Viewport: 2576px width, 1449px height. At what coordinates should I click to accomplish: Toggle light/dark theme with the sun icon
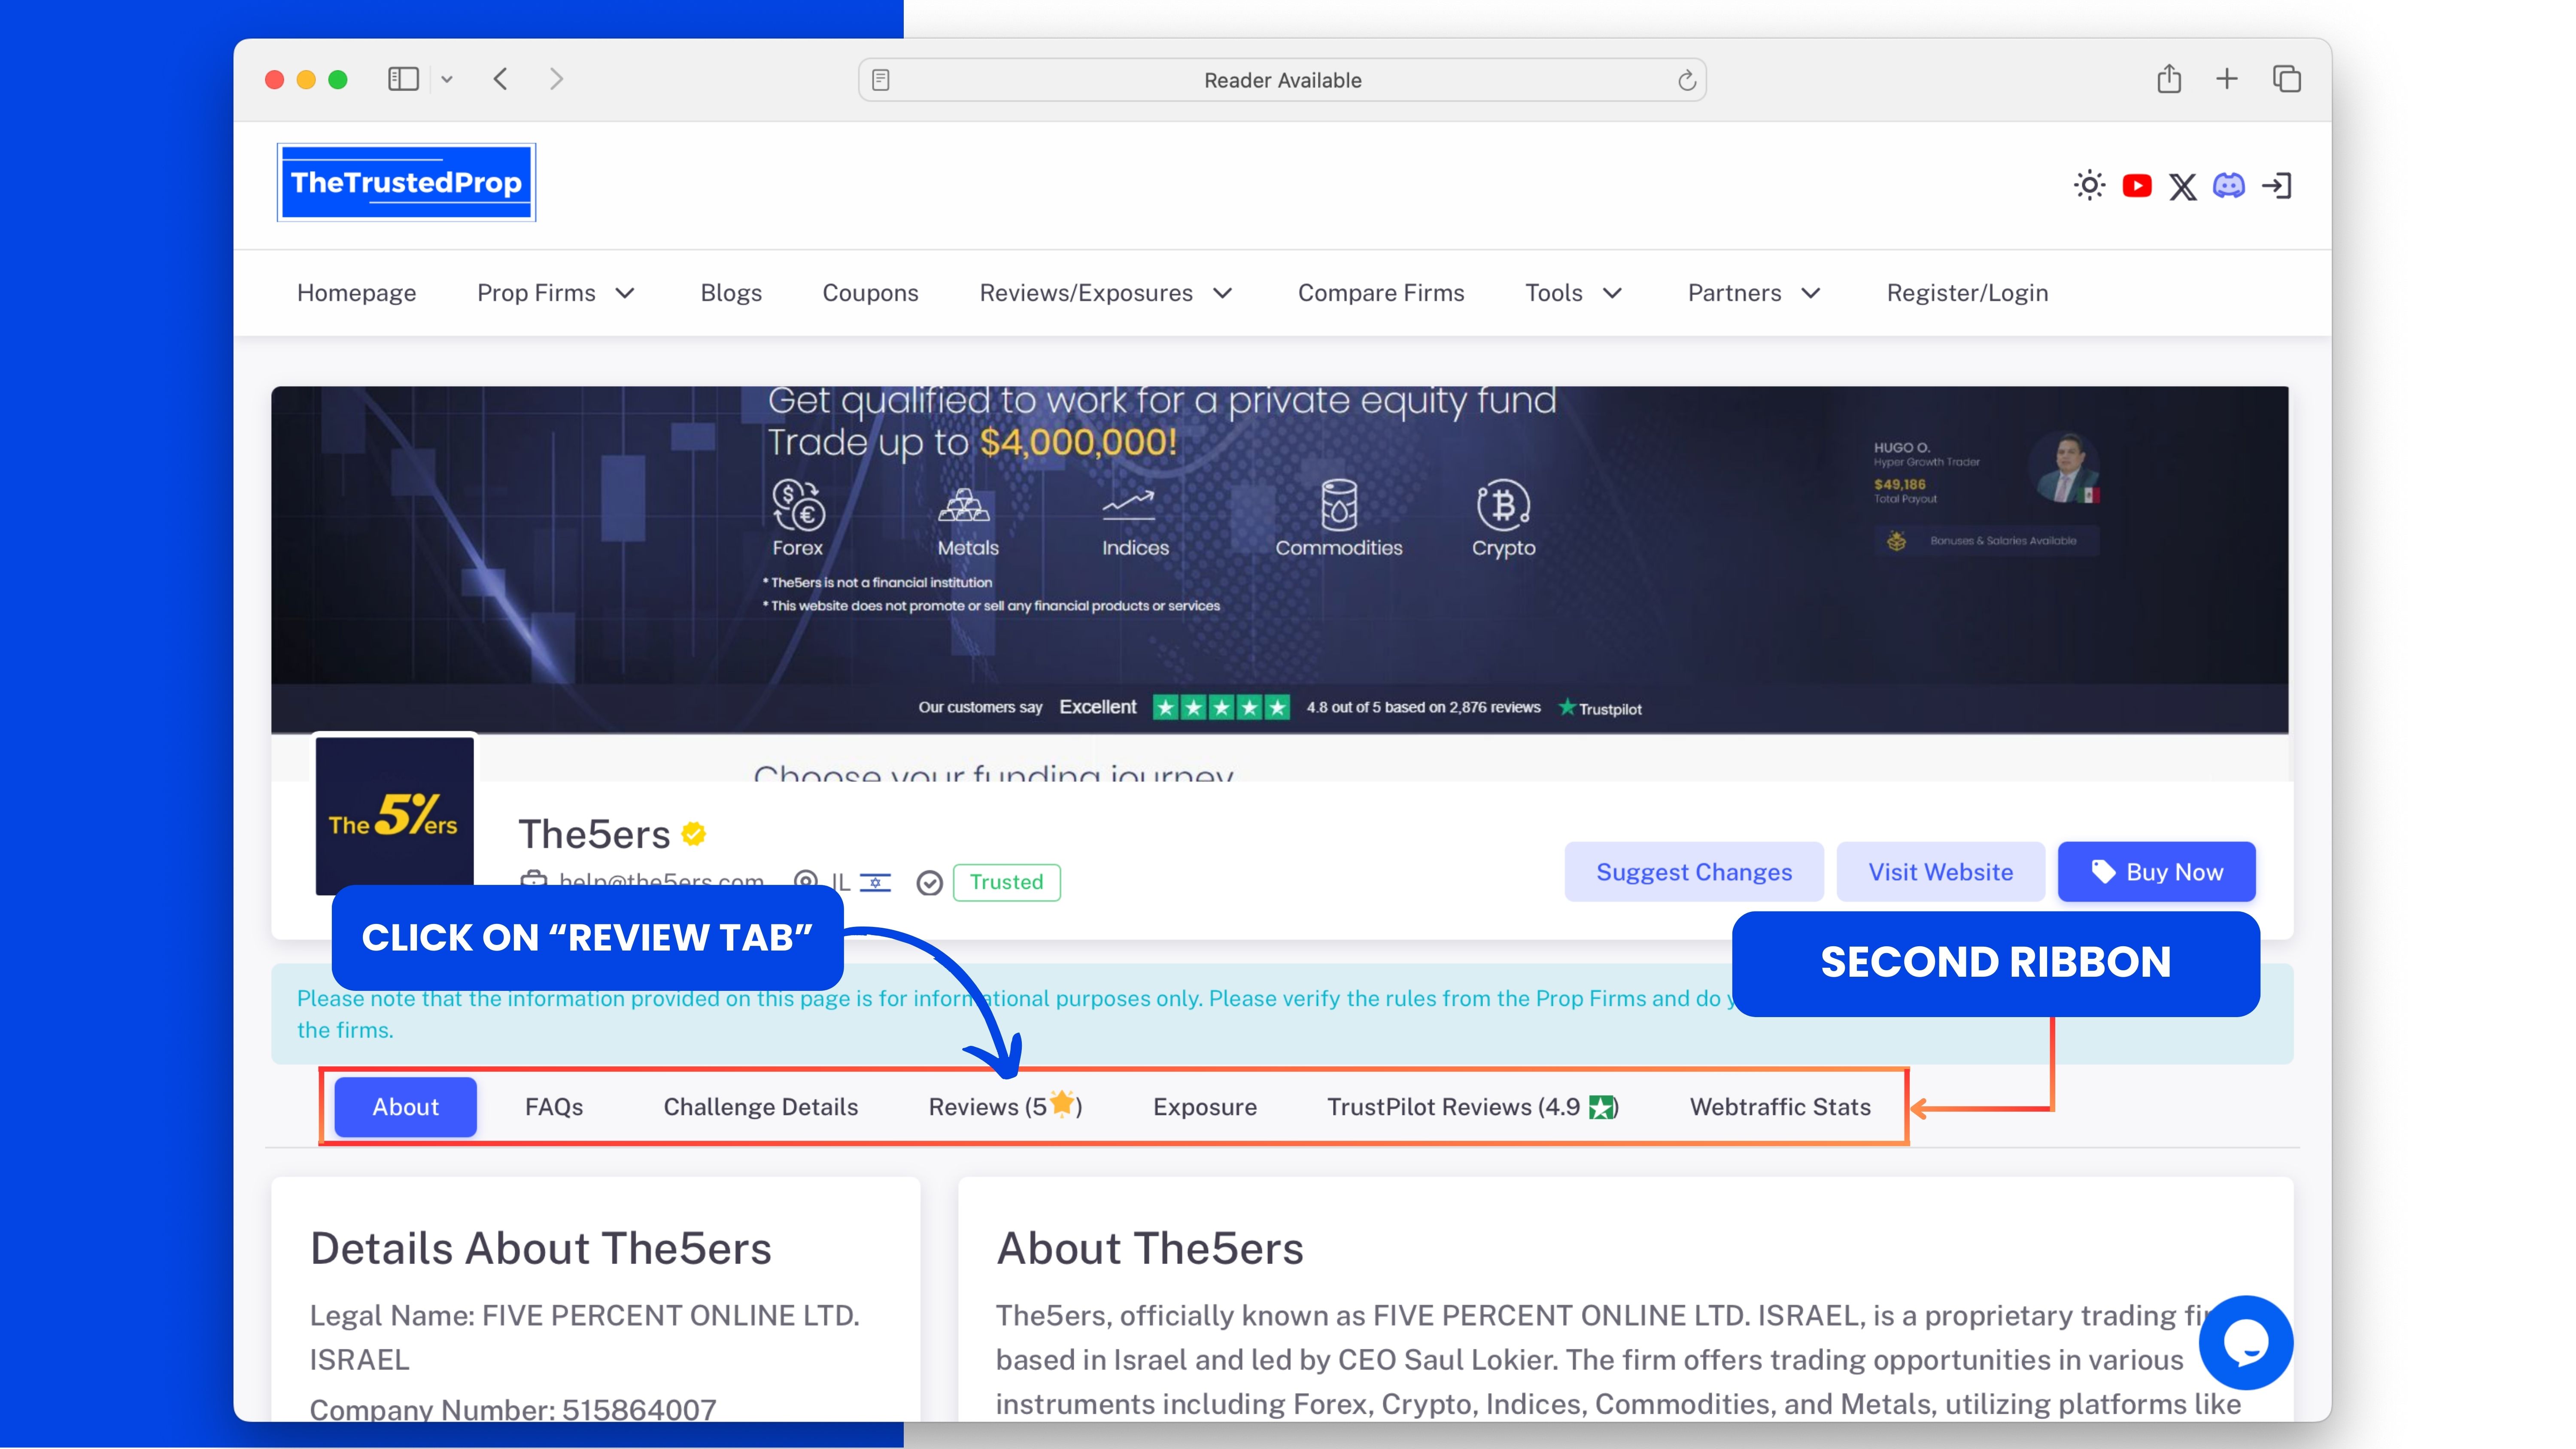click(x=2090, y=185)
